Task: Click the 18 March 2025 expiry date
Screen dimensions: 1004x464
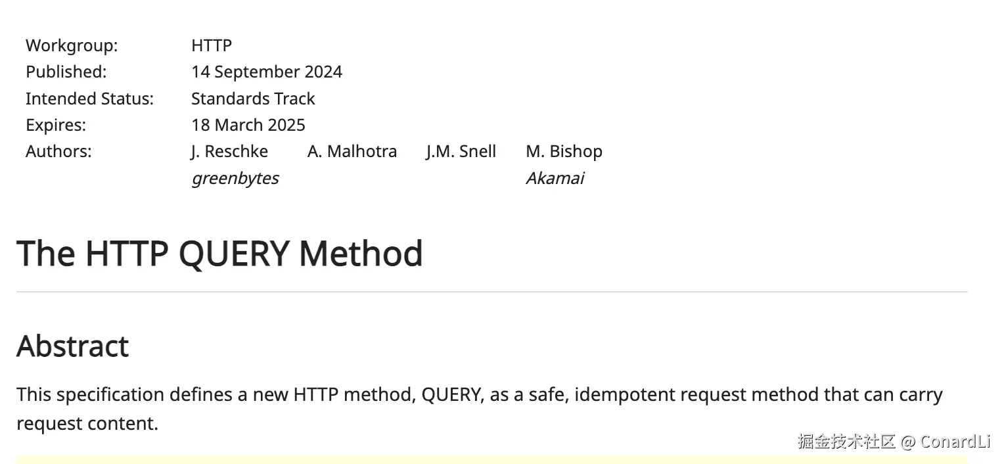Action: [x=248, y=125]
